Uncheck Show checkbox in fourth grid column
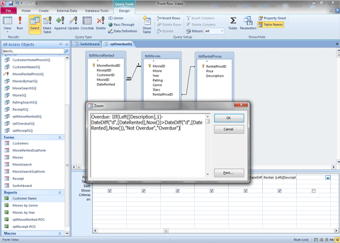Viewport: 340px width, 243px height. 212,191
